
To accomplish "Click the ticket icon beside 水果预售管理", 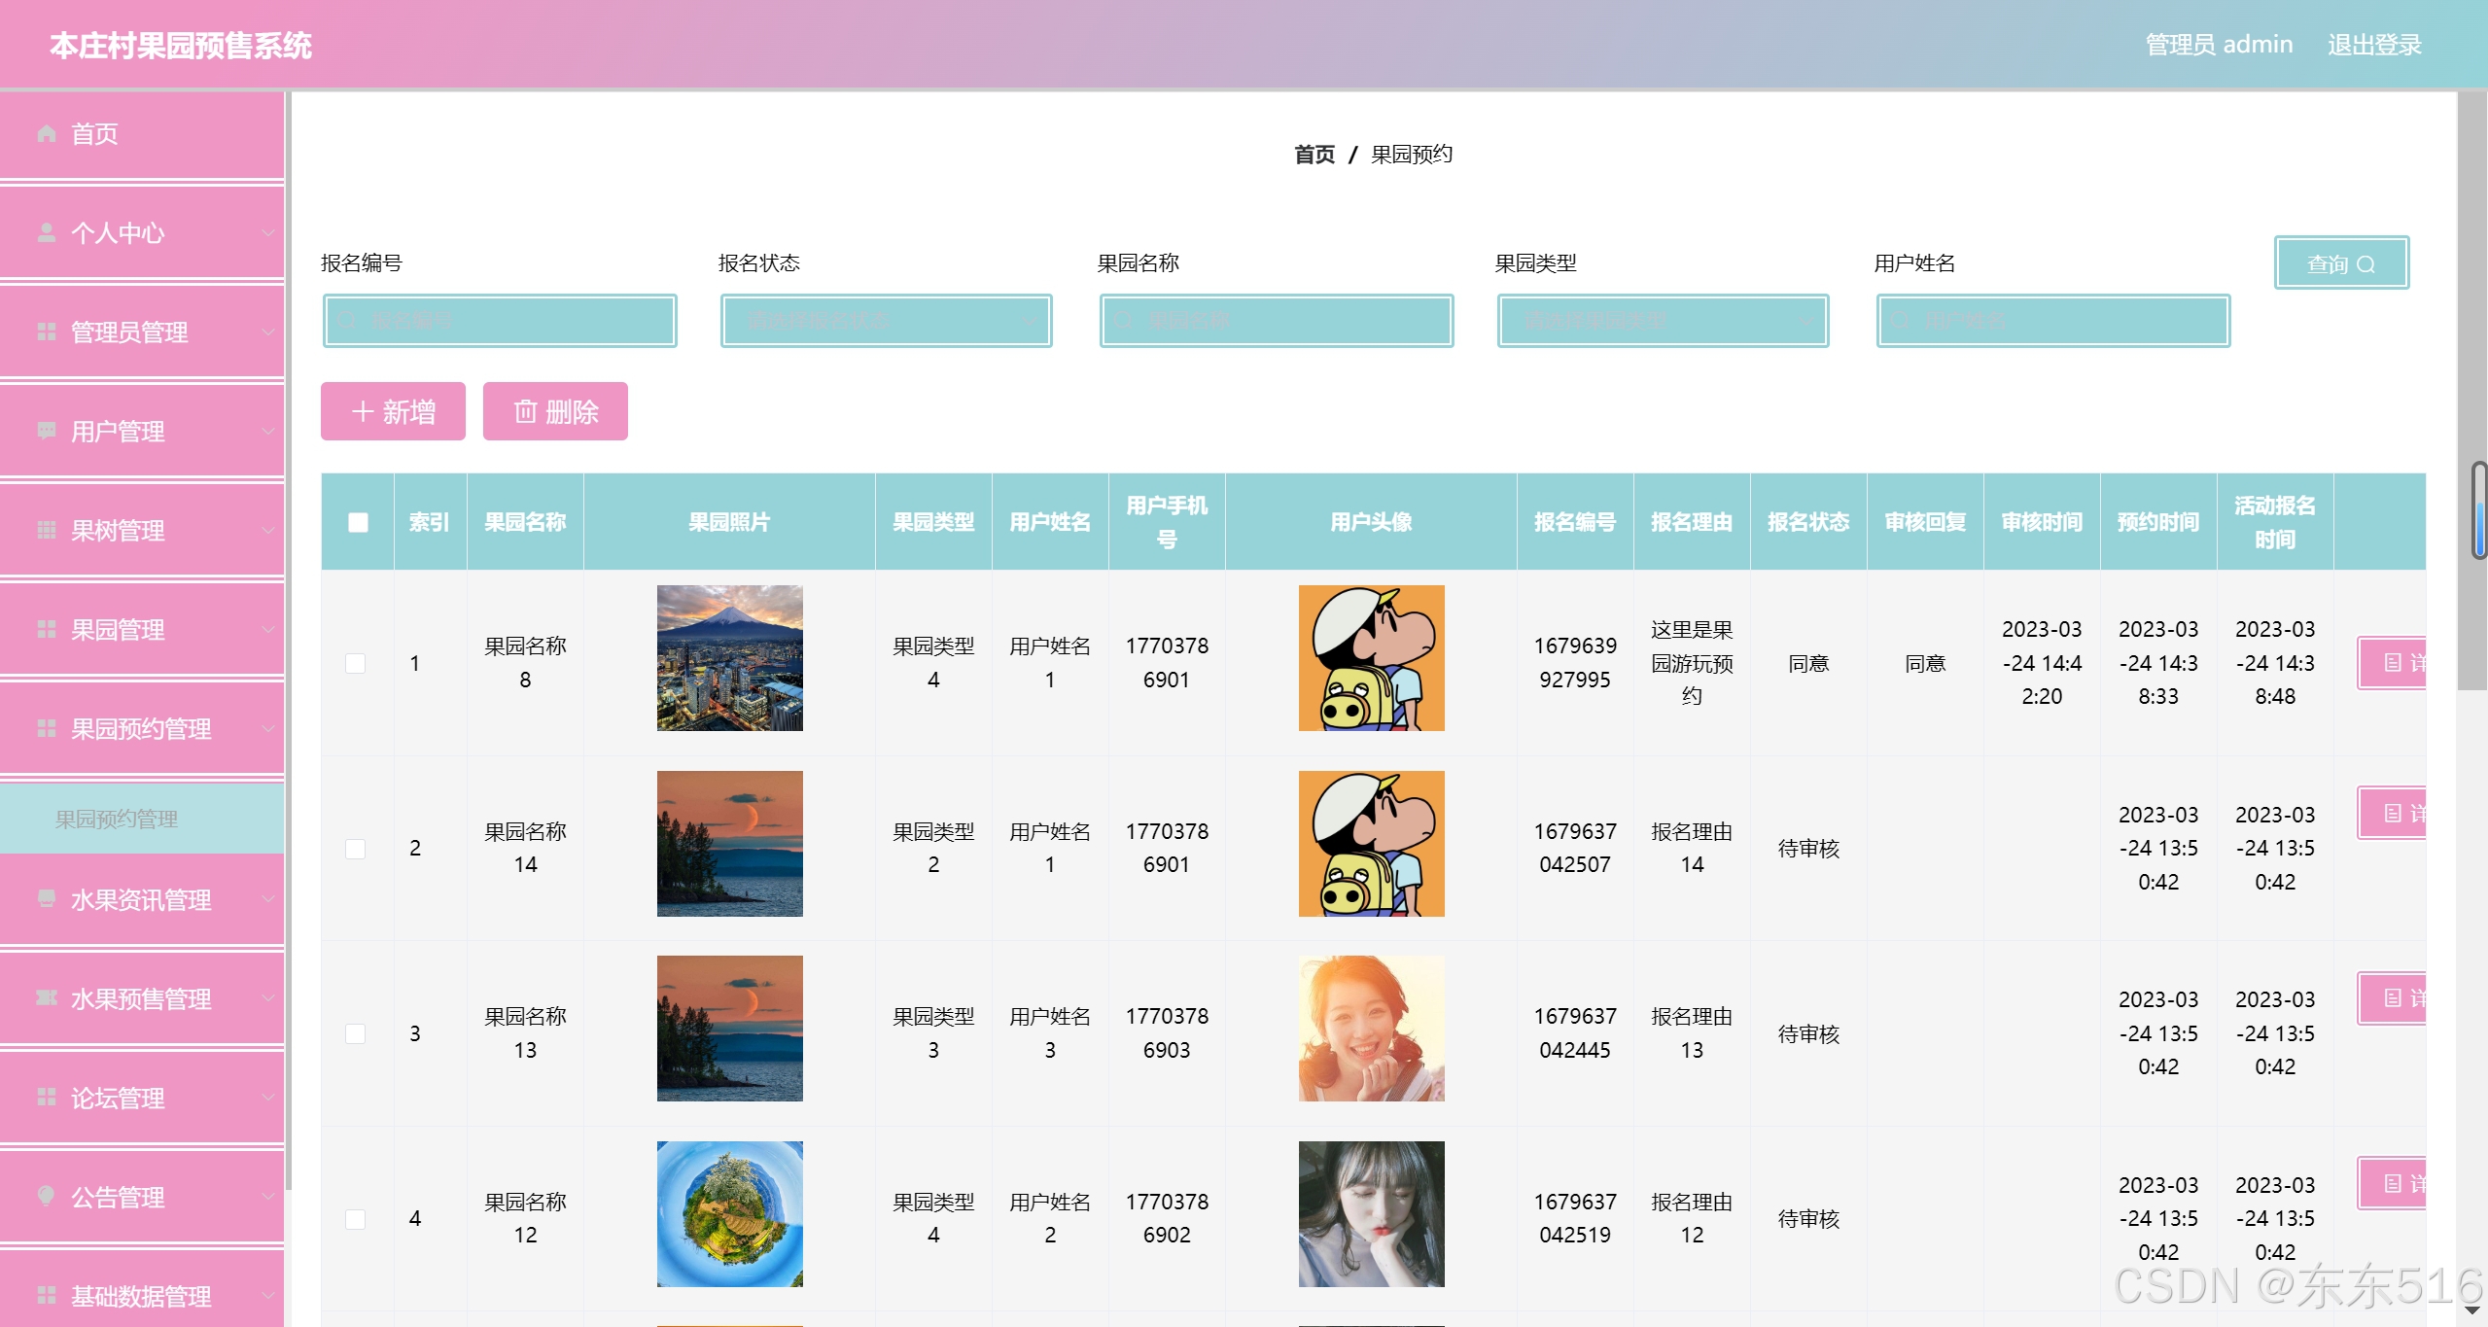I will click(x=46, y=998).
